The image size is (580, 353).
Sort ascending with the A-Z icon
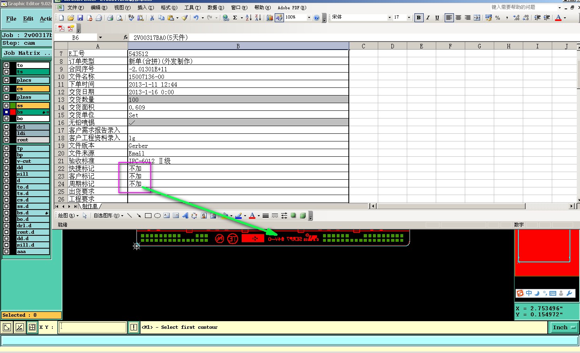click(x=249, y=18)
